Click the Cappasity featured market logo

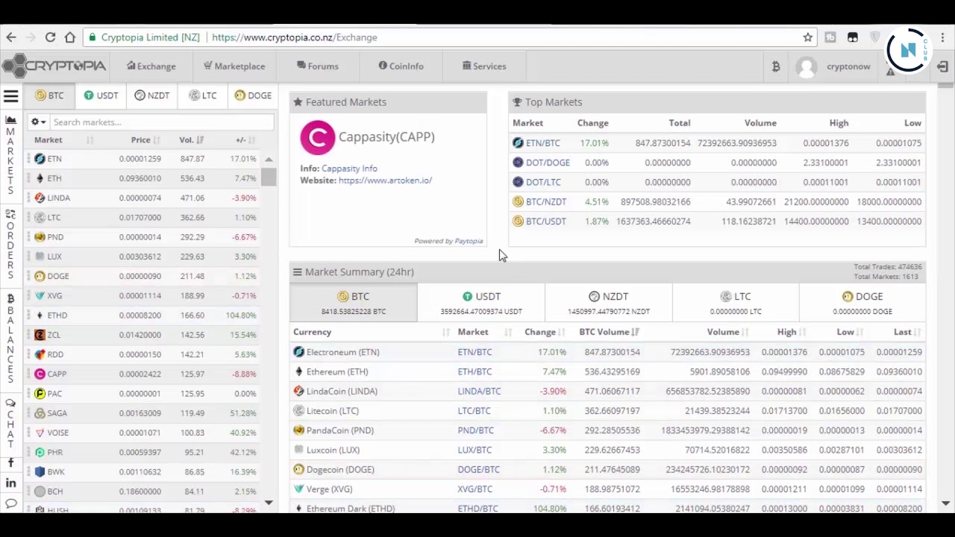click(x=317, y=138)
